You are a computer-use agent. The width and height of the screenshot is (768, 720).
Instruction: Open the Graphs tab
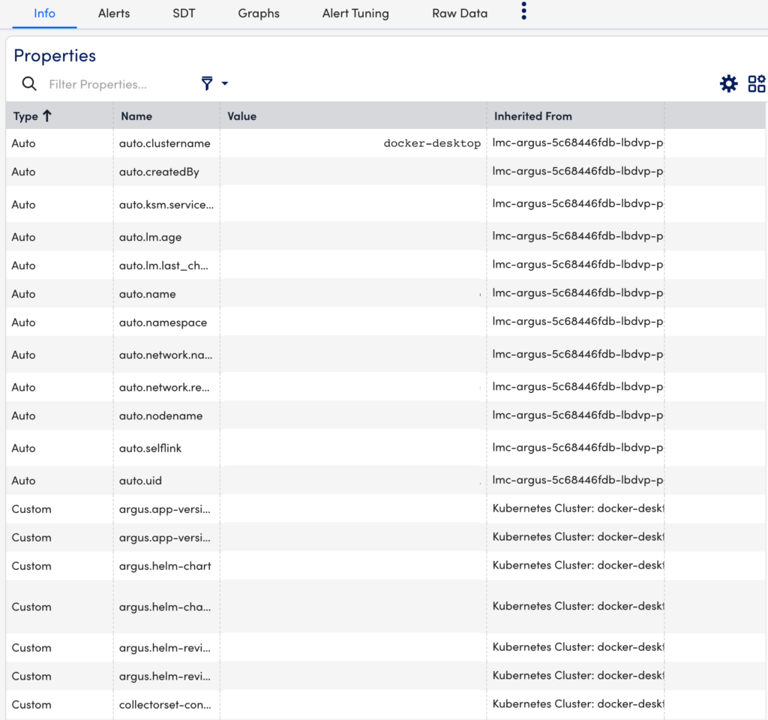(258, 13)
